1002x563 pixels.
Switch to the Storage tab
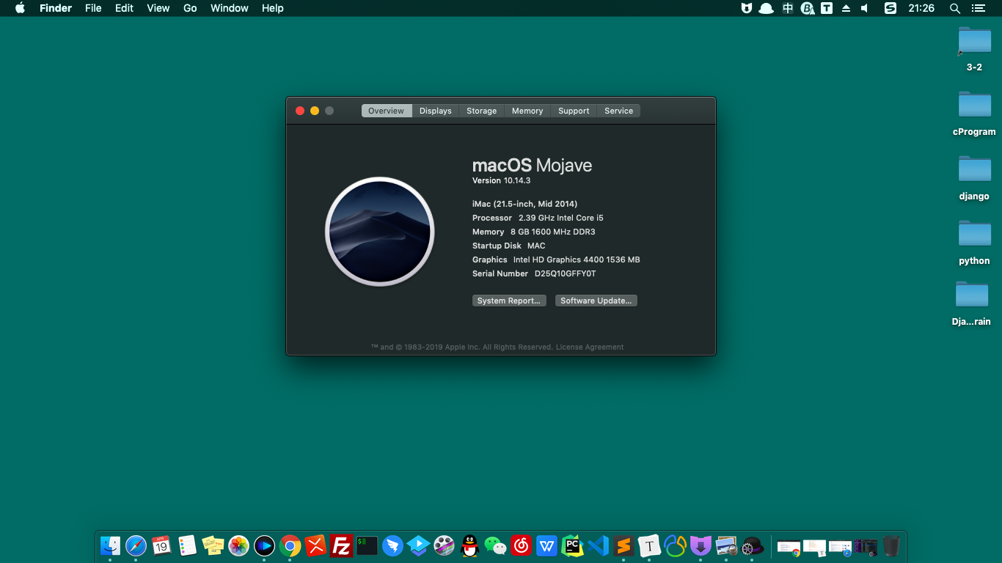click(482, 111)
